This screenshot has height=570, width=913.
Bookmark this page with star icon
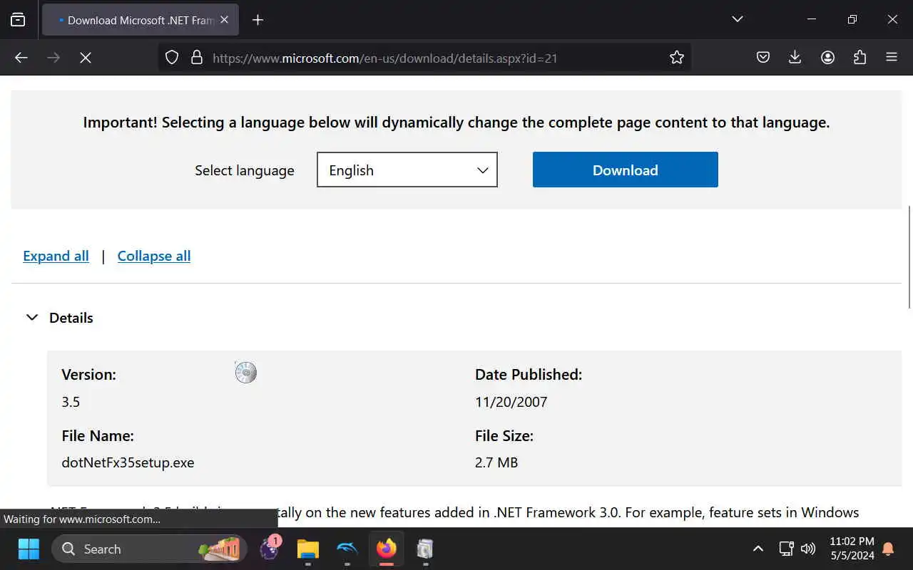click(x=677, y=58)
